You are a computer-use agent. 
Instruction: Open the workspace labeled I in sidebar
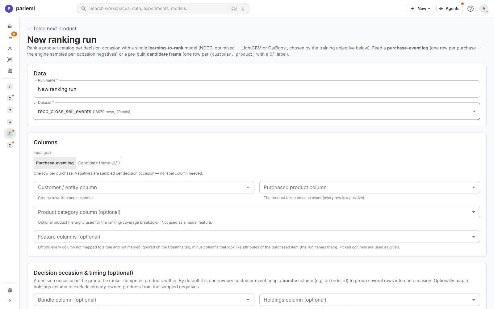point(10,87)
